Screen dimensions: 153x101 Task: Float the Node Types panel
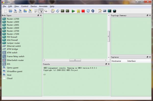[x=38, y=15]
